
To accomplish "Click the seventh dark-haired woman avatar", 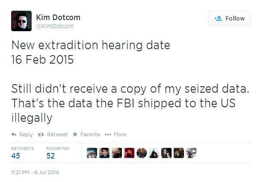I will point(166,153).
